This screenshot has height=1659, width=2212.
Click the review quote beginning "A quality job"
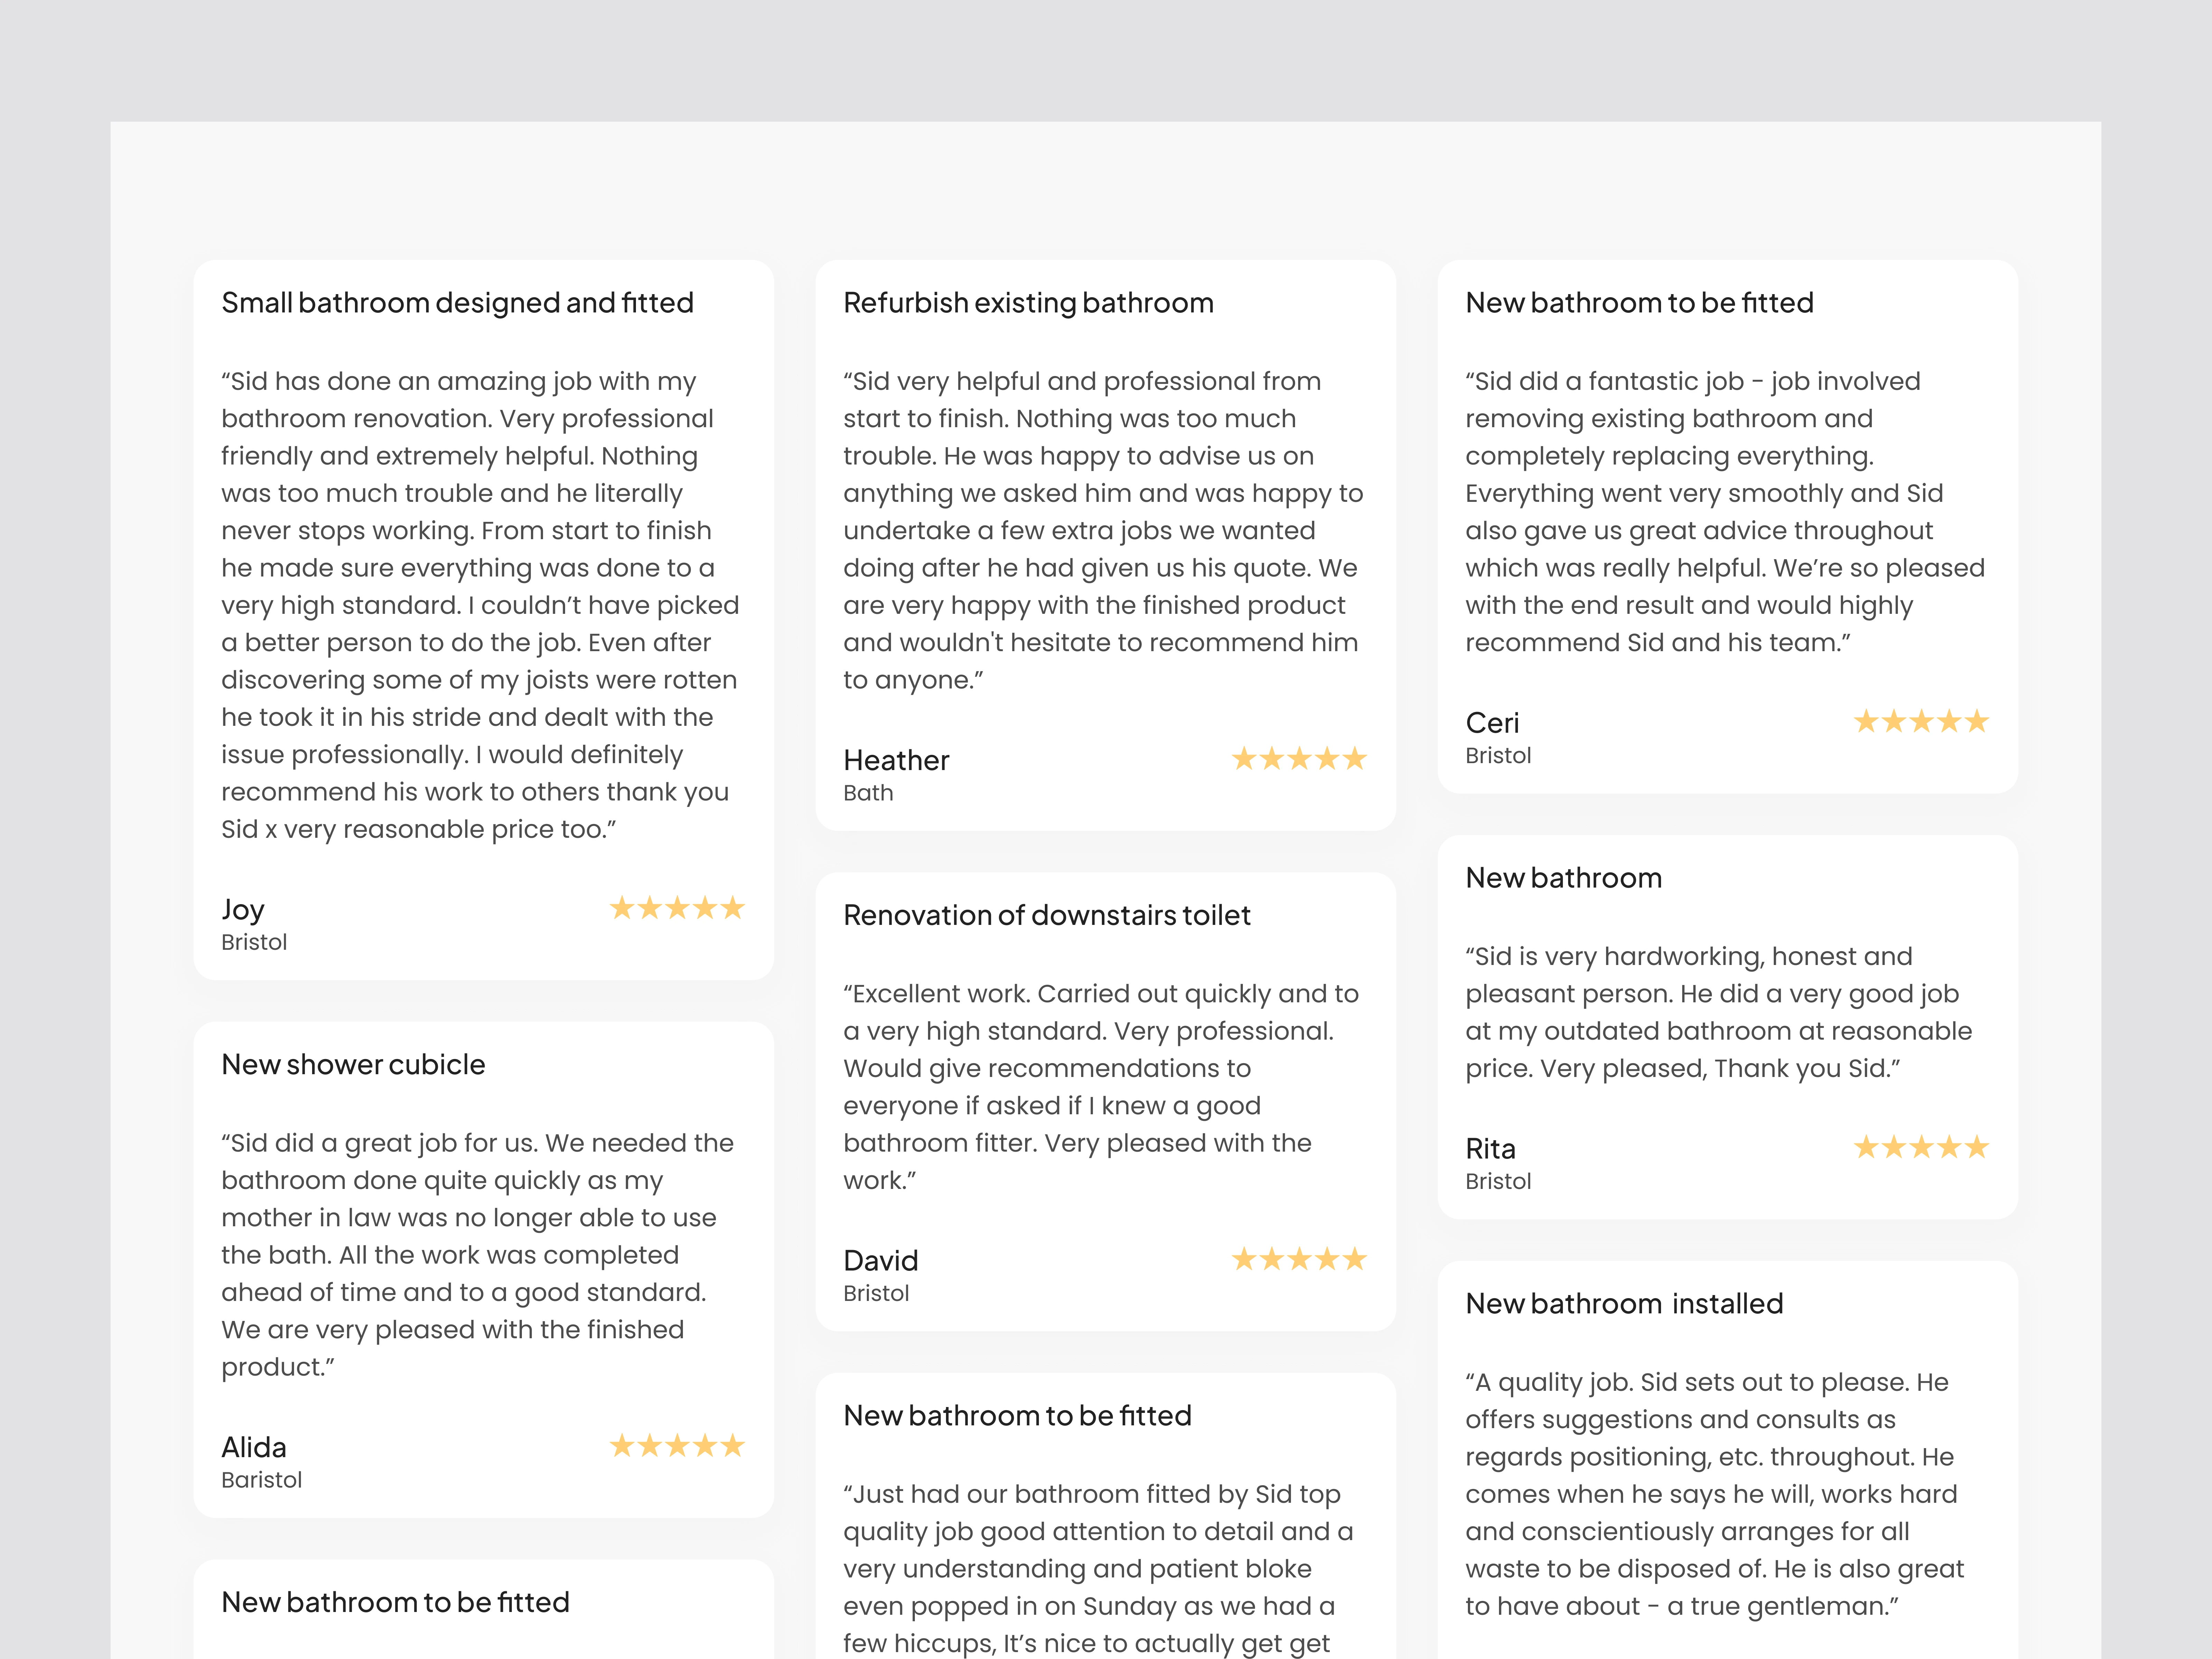click(x=1714, y=1494)
